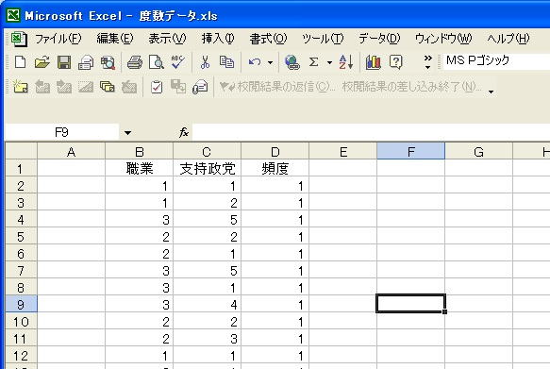Open the 書式(O) menu
550x369 pixels.
coord(268,39)
